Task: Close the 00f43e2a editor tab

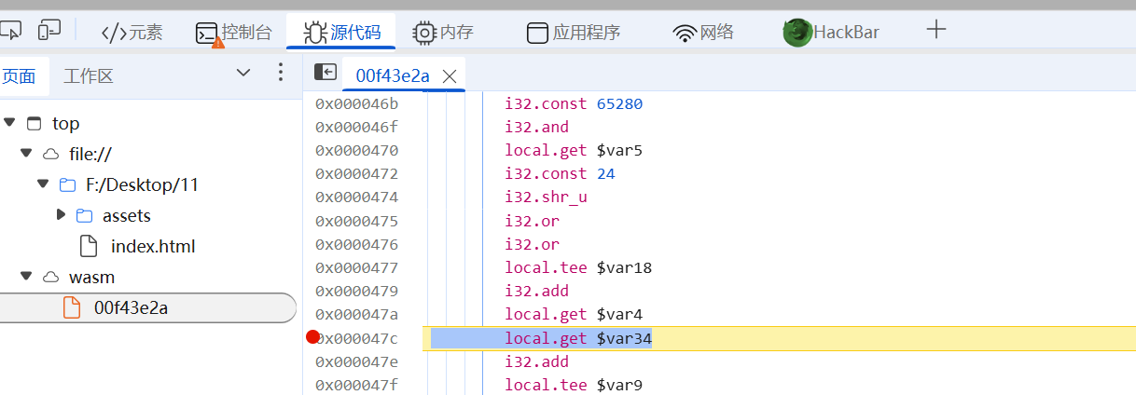Action: (x=449, y=76)
